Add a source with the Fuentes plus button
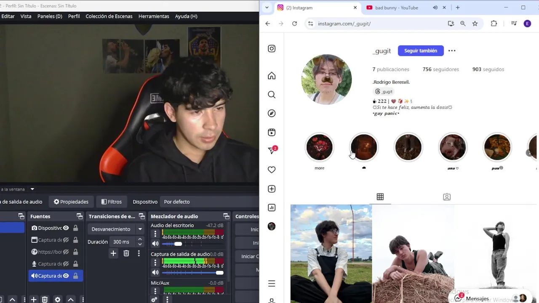This screenshot has height=303, width=539. pyautogui.click(x=34, y=300)
